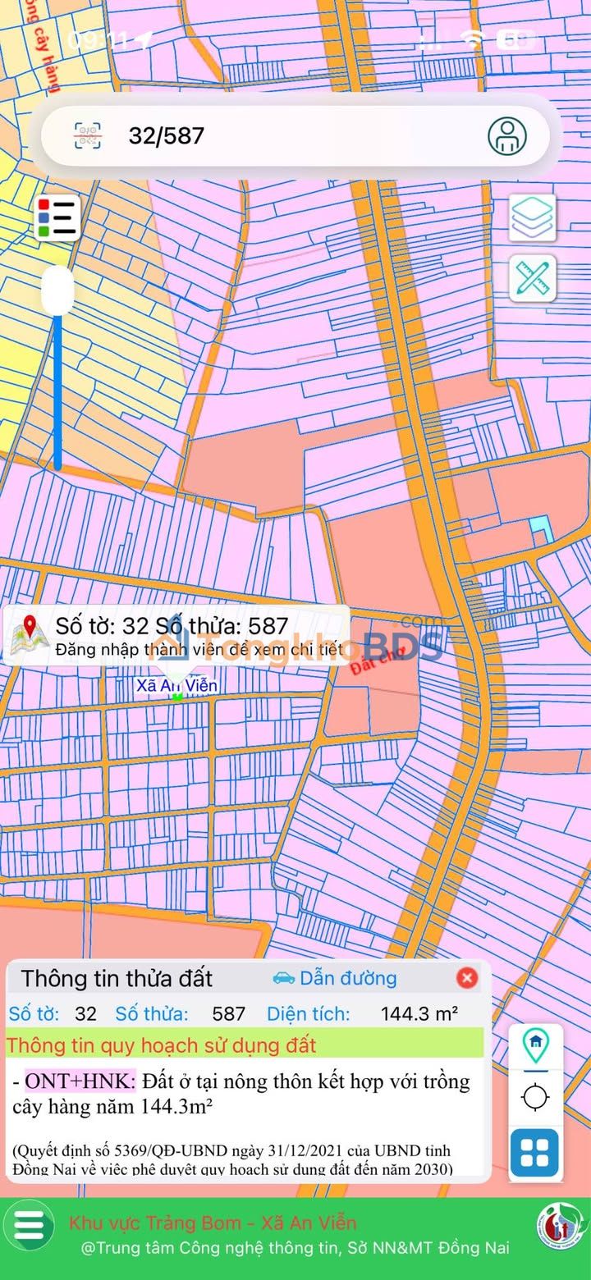The width and height of the screenshot is (591, 1280).
Task: Select Khu vực Trảng Bom - Xã An Viễn
Action: point(213,1223)
